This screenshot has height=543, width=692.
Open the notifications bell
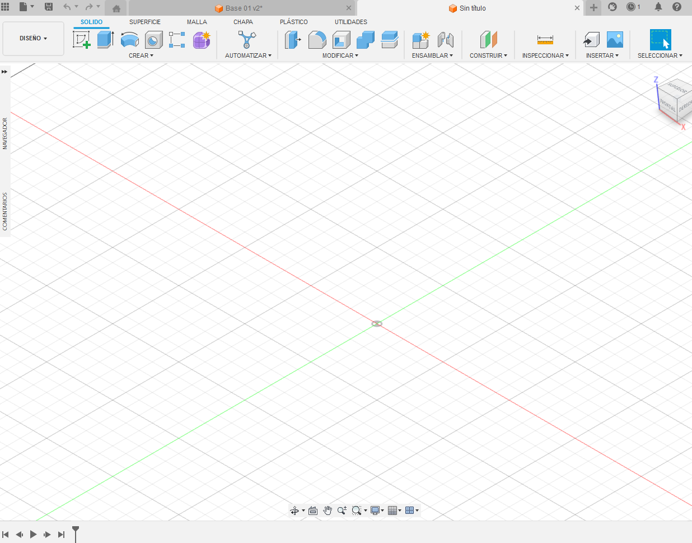point(658,7)
